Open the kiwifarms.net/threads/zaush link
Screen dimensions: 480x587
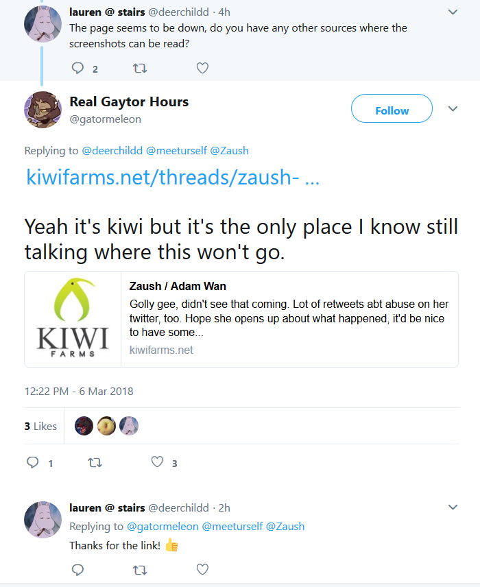[173, 177]
